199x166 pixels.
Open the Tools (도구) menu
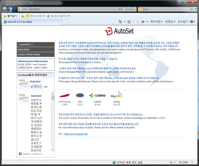[x=183, y=22]
